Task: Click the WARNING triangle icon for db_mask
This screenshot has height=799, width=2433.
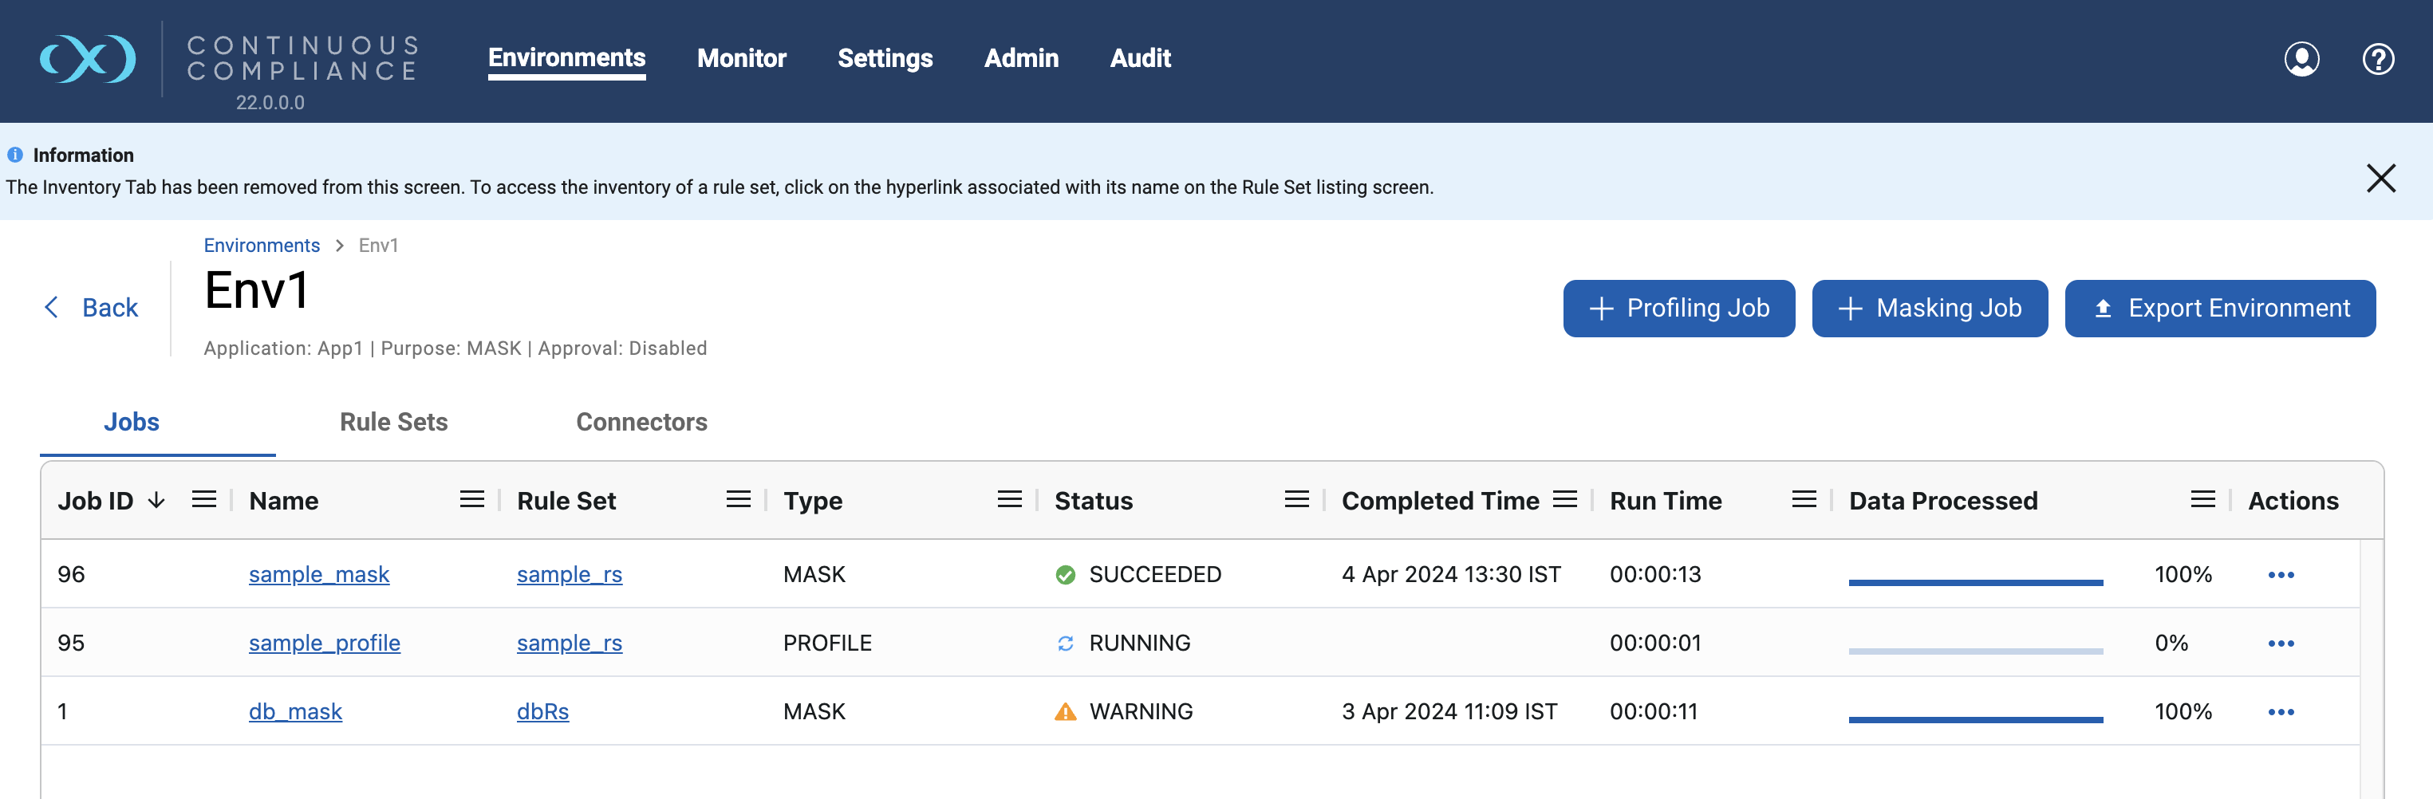Action: coord(1066,711)
